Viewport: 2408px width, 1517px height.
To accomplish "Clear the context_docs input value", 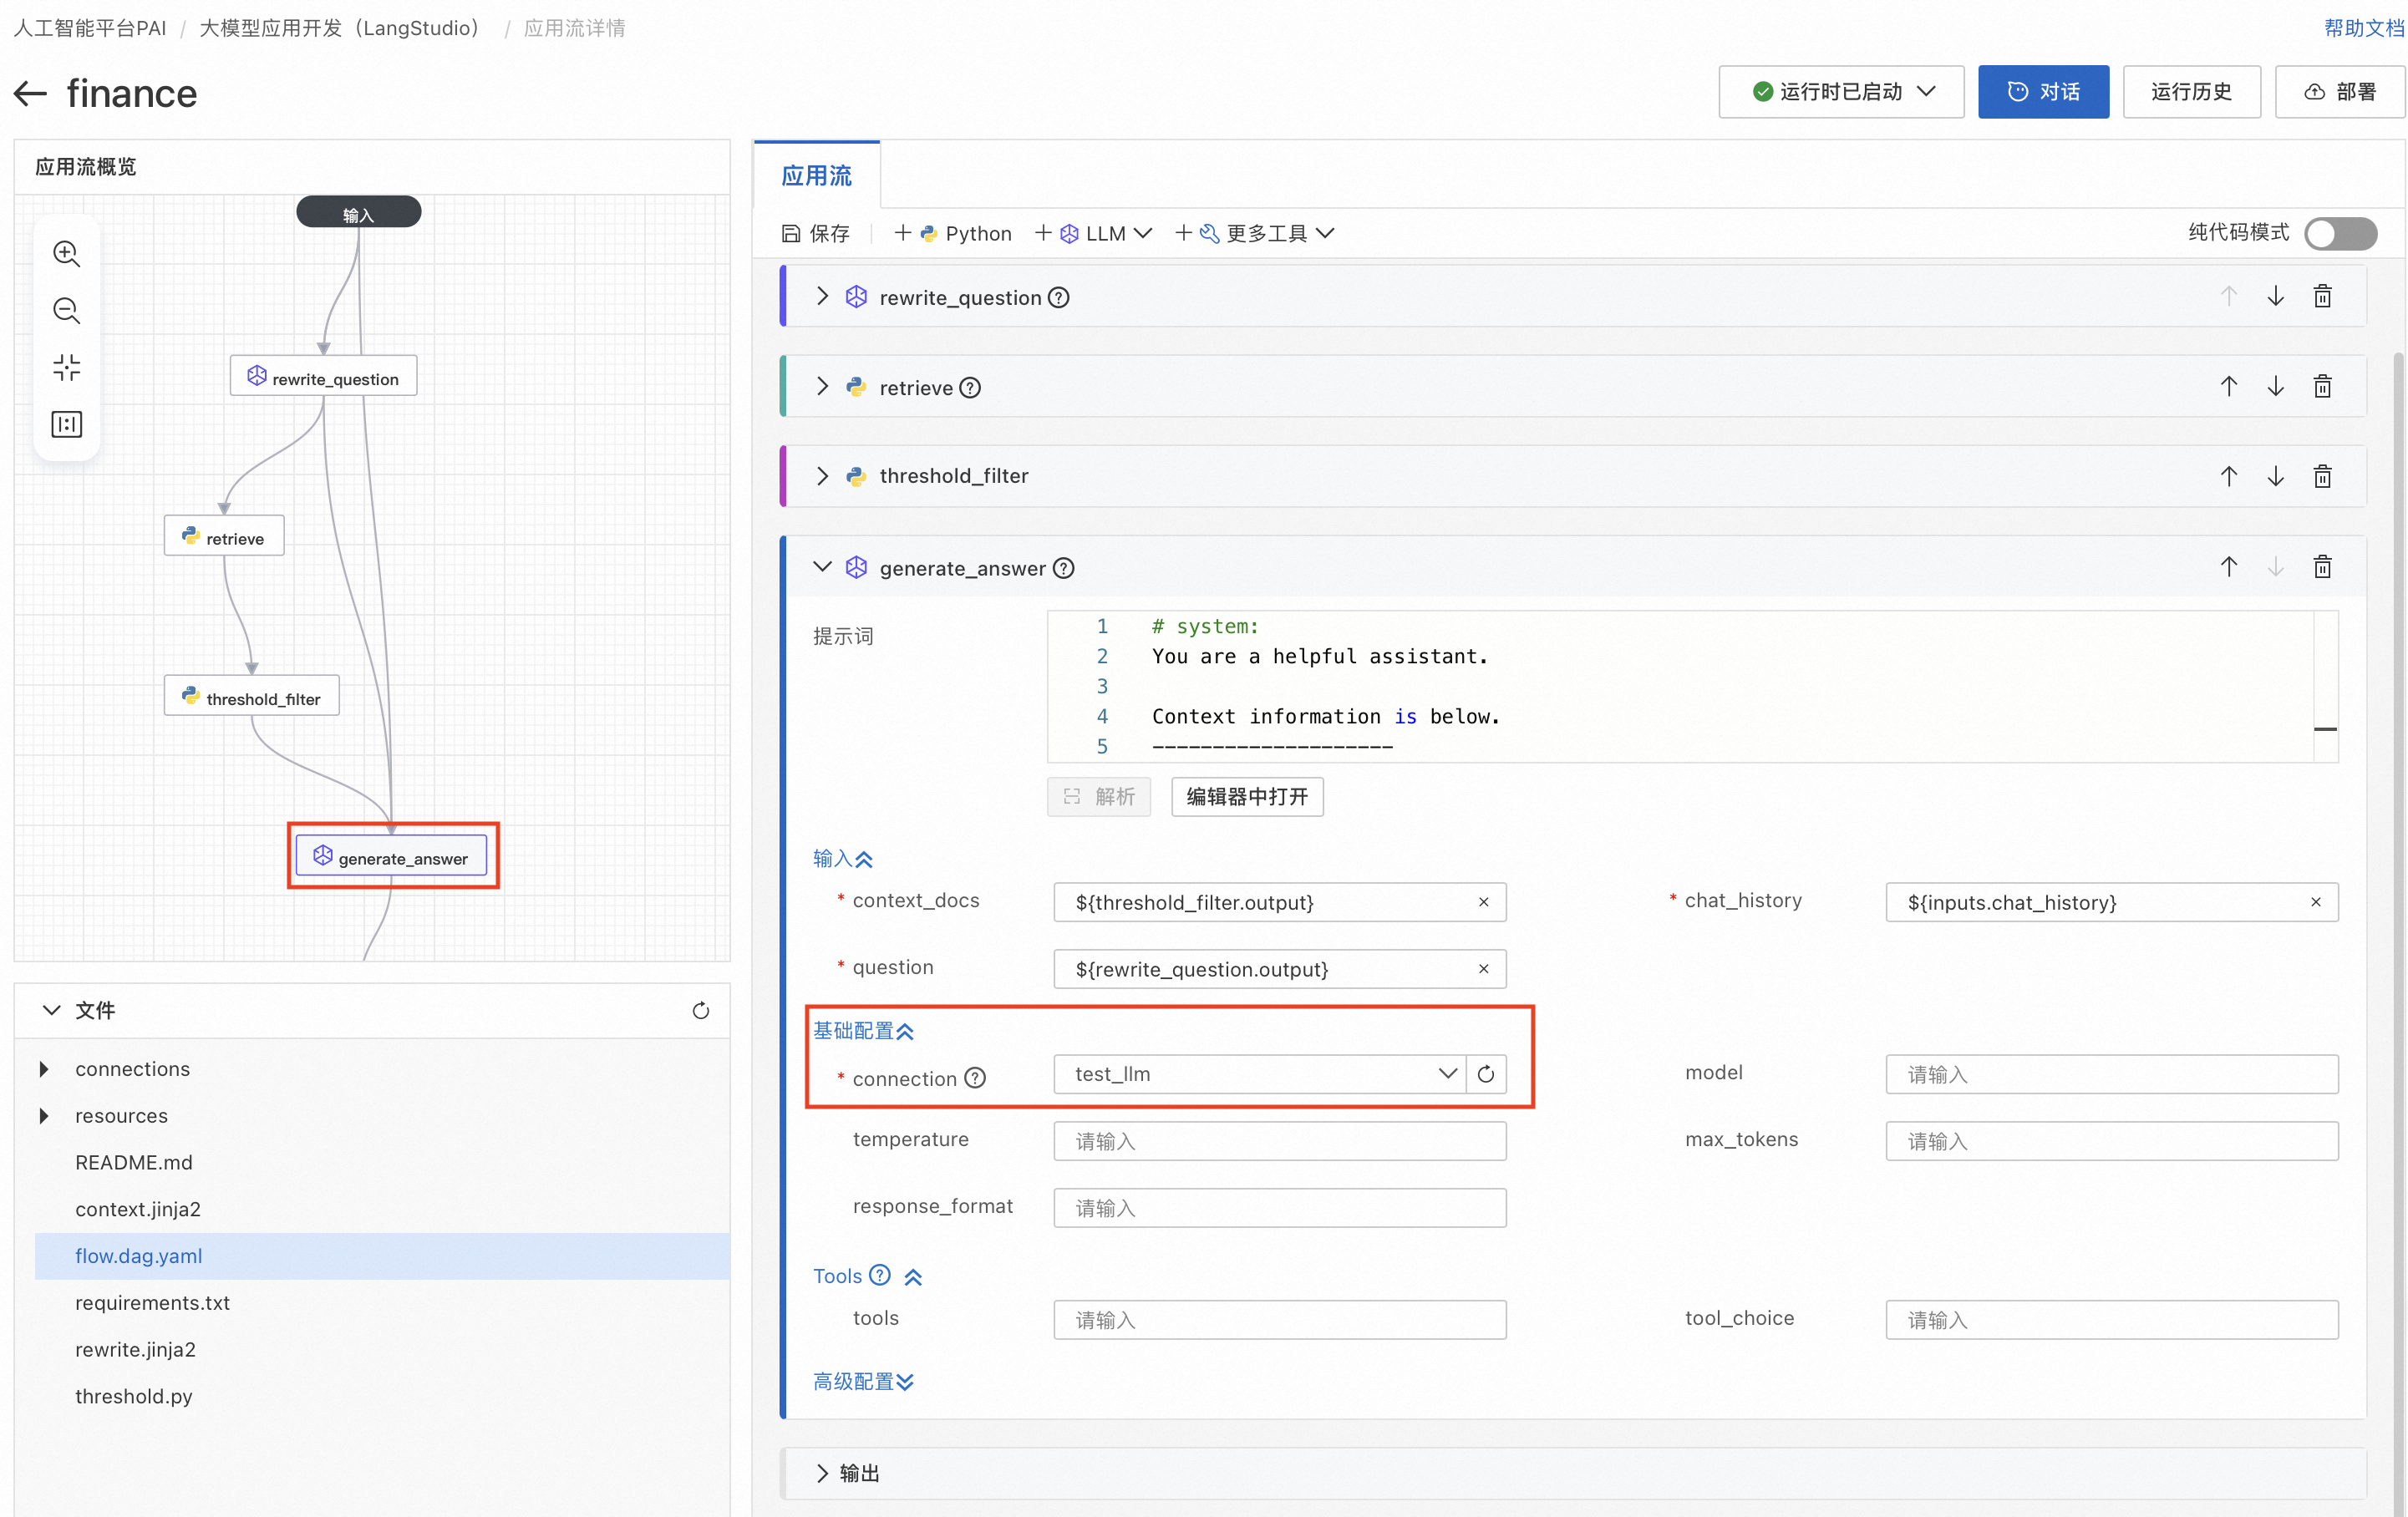I will click(1483, 902).
